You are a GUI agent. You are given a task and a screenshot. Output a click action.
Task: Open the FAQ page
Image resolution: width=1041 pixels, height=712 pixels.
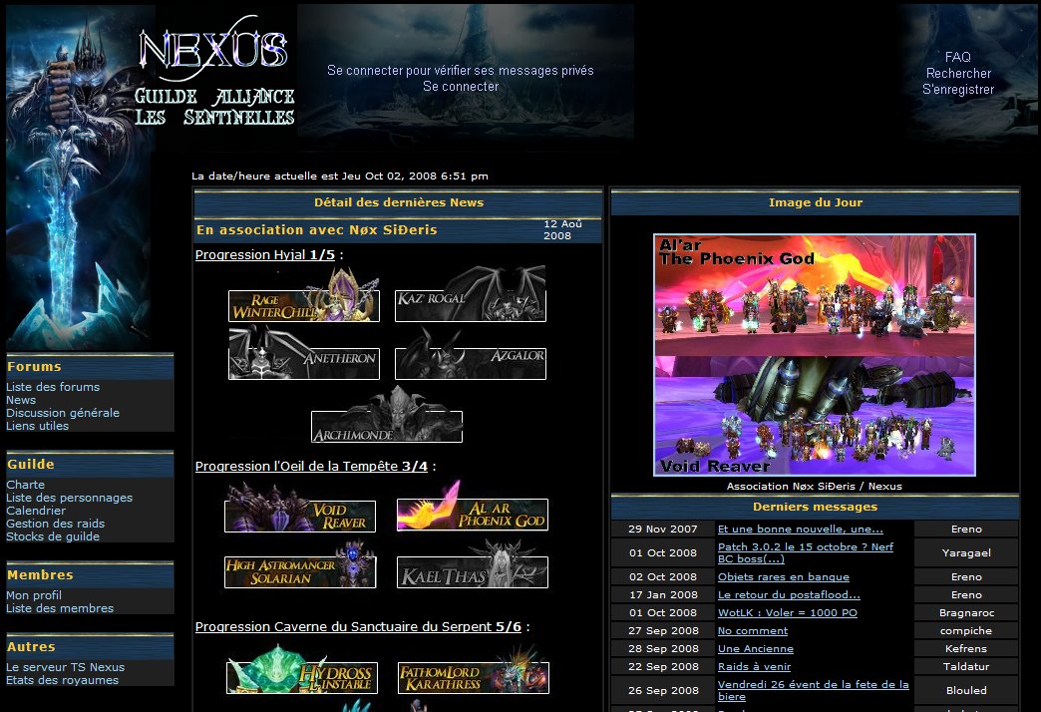pyautogui.click(x=957, y=58)
